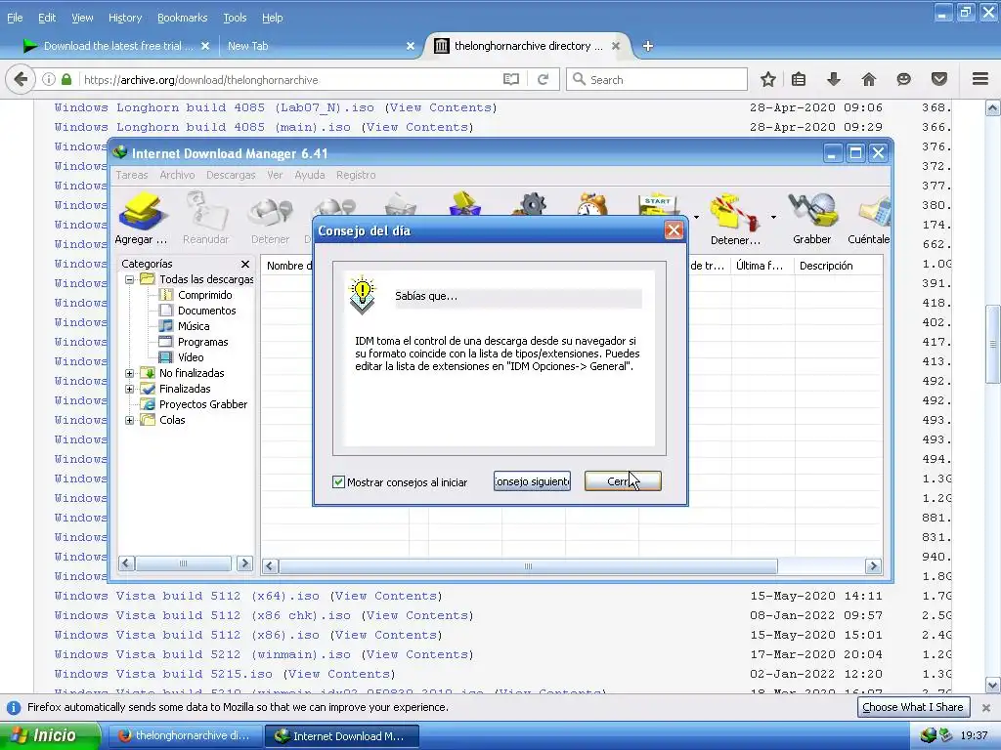The width and height of the screenshot is (1001, 750).
Task: Click the Grabber toolbar icon in IDM
Action: coord(811,219)
